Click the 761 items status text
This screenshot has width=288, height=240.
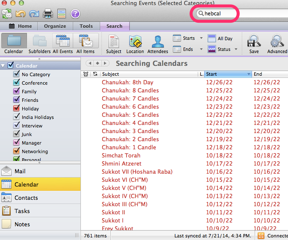(x=95, y=236)
